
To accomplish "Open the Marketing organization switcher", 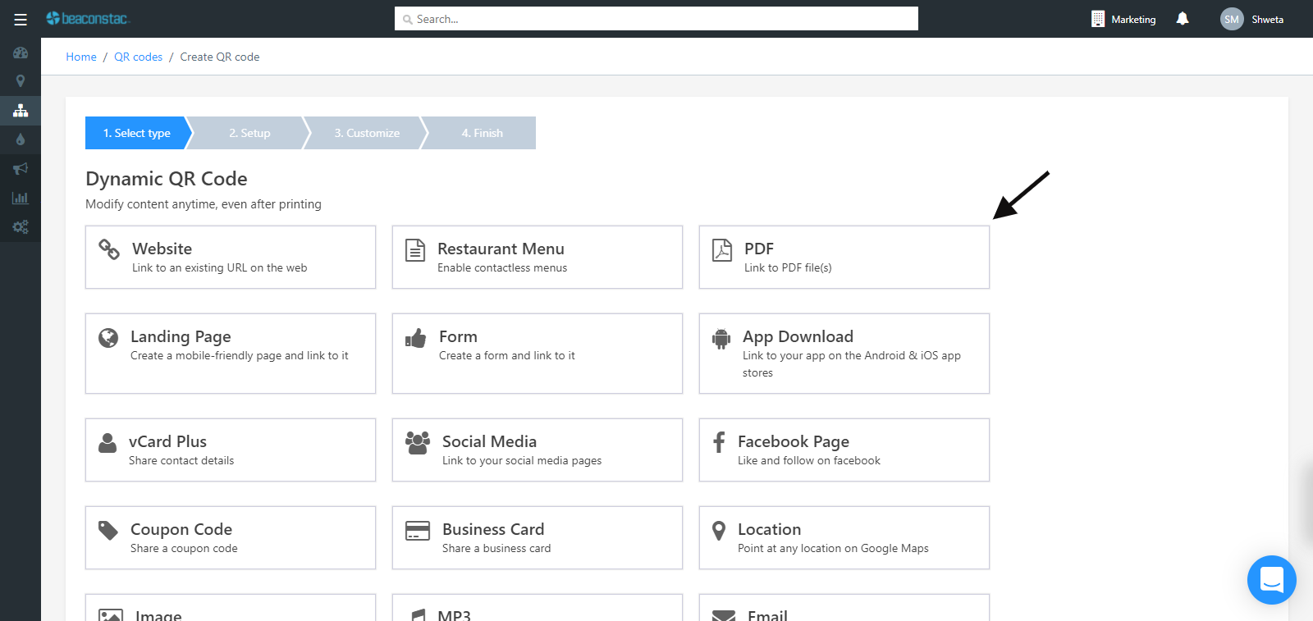I will click(1123, 20).
